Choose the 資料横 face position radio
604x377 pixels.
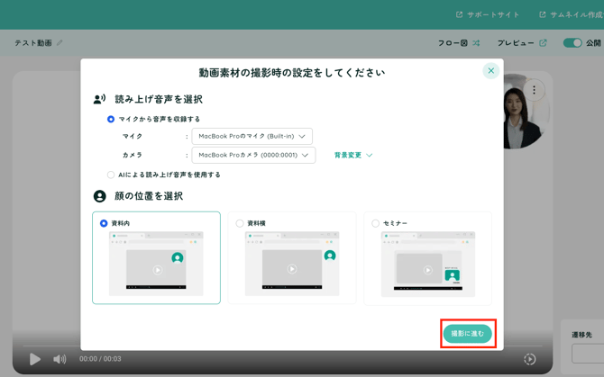[x=240, y=223]
